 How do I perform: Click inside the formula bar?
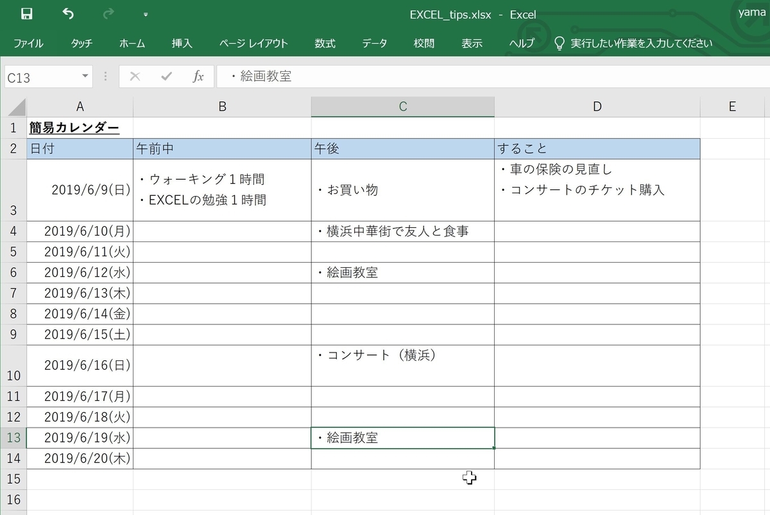coord(385,76)
